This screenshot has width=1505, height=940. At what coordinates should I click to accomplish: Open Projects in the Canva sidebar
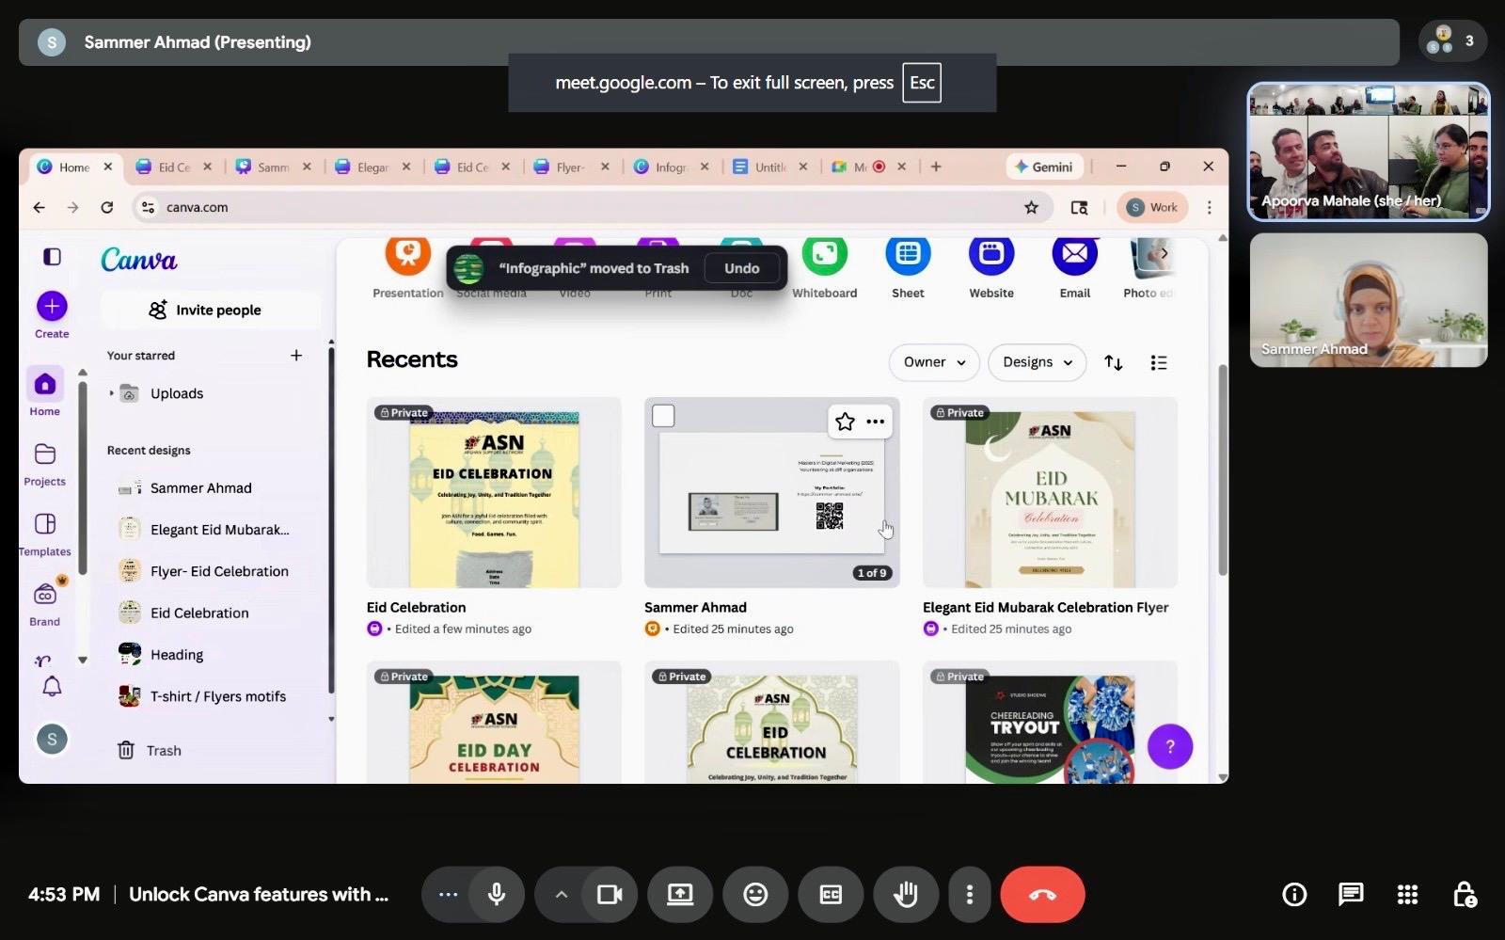(44, 463)
